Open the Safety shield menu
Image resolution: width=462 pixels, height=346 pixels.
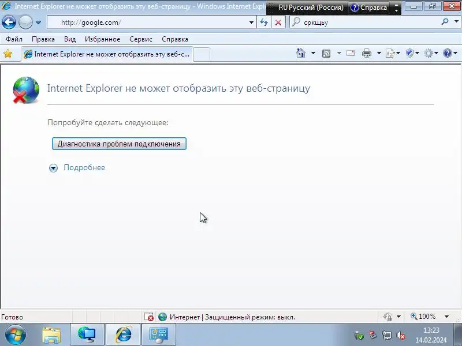pyautogui.click(x=412, y=53)
